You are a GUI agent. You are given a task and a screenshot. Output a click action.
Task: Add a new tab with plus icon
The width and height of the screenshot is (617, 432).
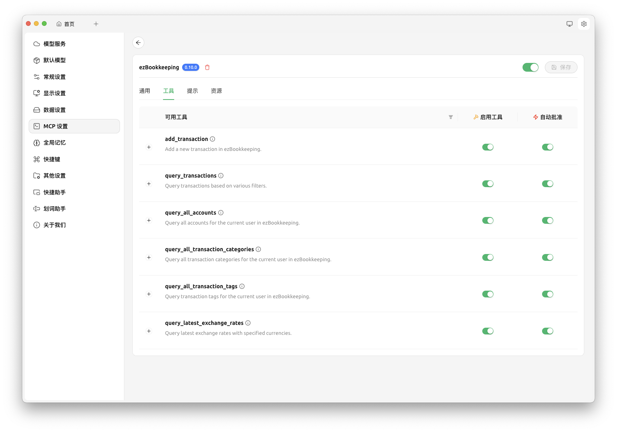96,24
